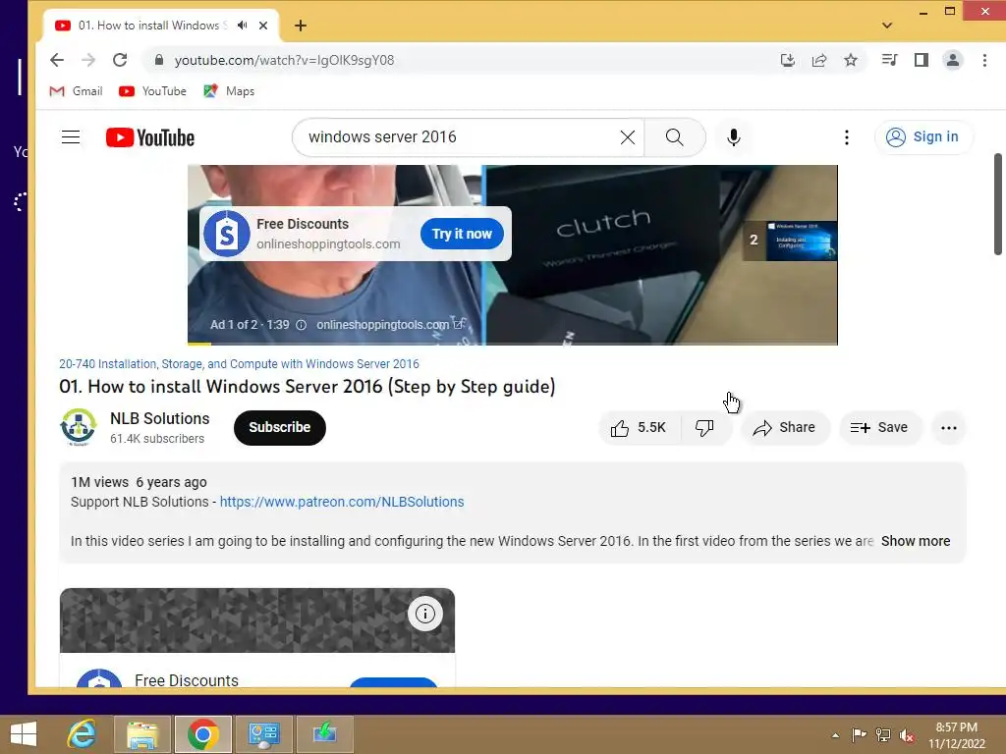Like the video with 5.5K likes
This screenshot has height=754, width=1006.
pos(639,428)
